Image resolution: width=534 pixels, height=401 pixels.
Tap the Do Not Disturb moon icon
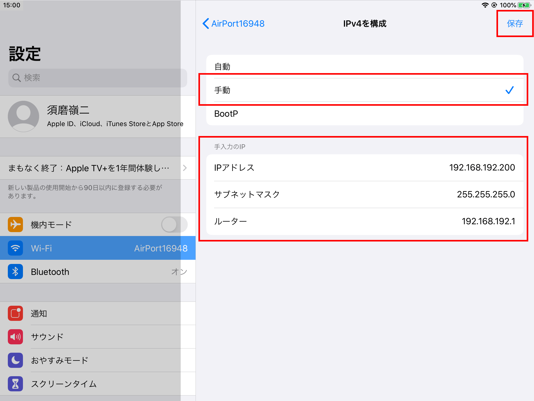15,360
